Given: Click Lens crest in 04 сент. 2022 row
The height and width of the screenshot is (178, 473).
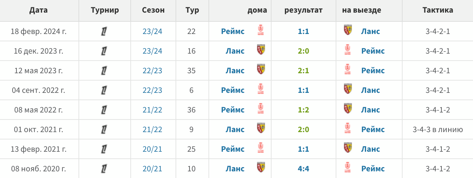Looking at the screenshot, I should click(348, 89).
